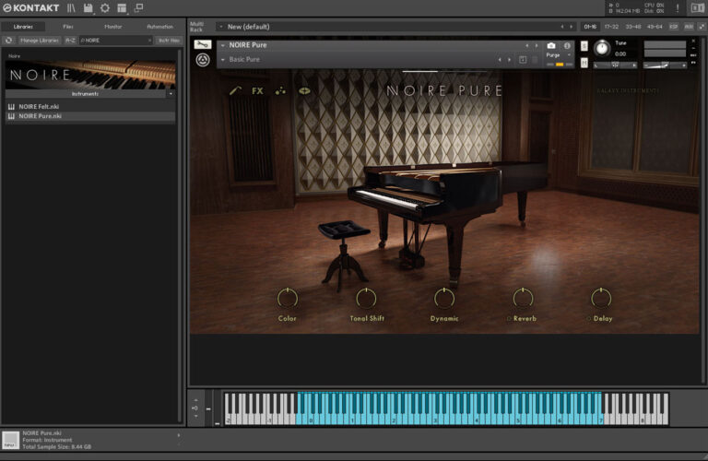Click the wrench edit instrument icon
The image size is (708, 461).
203,44
